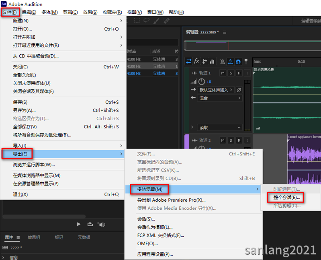Image resolution: width=321 pixels, height=260 pixels.
Task: Open 默认立体声输入 input dropdown
Action: coord(216,90)
